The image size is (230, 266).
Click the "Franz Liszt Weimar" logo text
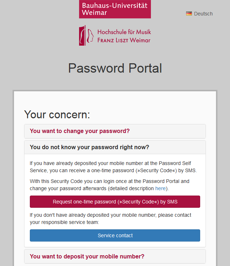124,40
